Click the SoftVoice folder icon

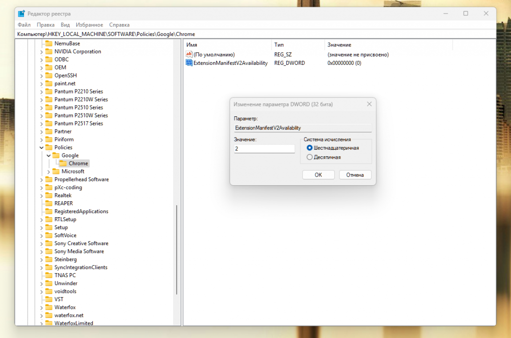coord(49,235)
